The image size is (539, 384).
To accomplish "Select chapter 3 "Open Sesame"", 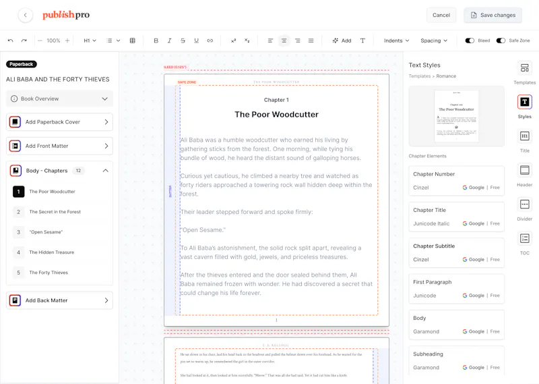I will [59, 232].
